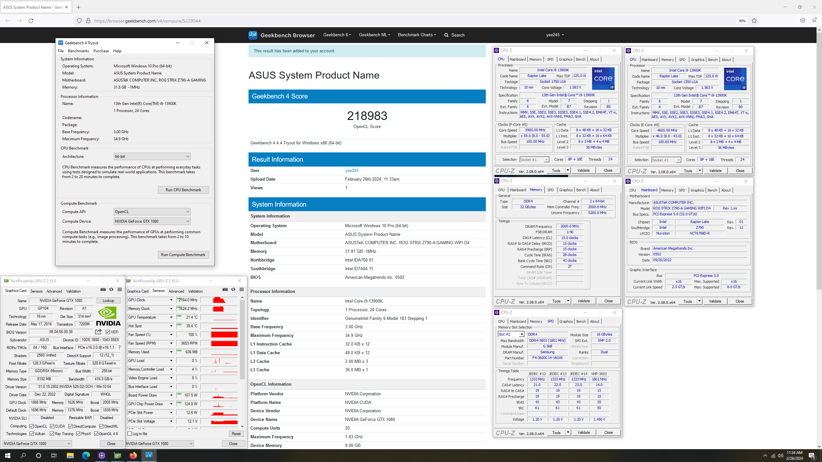Open Windows Start menu
The image size is (822, 462).
(x=8, y=456)
